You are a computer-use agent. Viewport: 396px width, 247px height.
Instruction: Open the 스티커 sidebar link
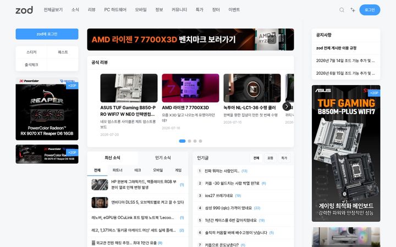[31, 52]
